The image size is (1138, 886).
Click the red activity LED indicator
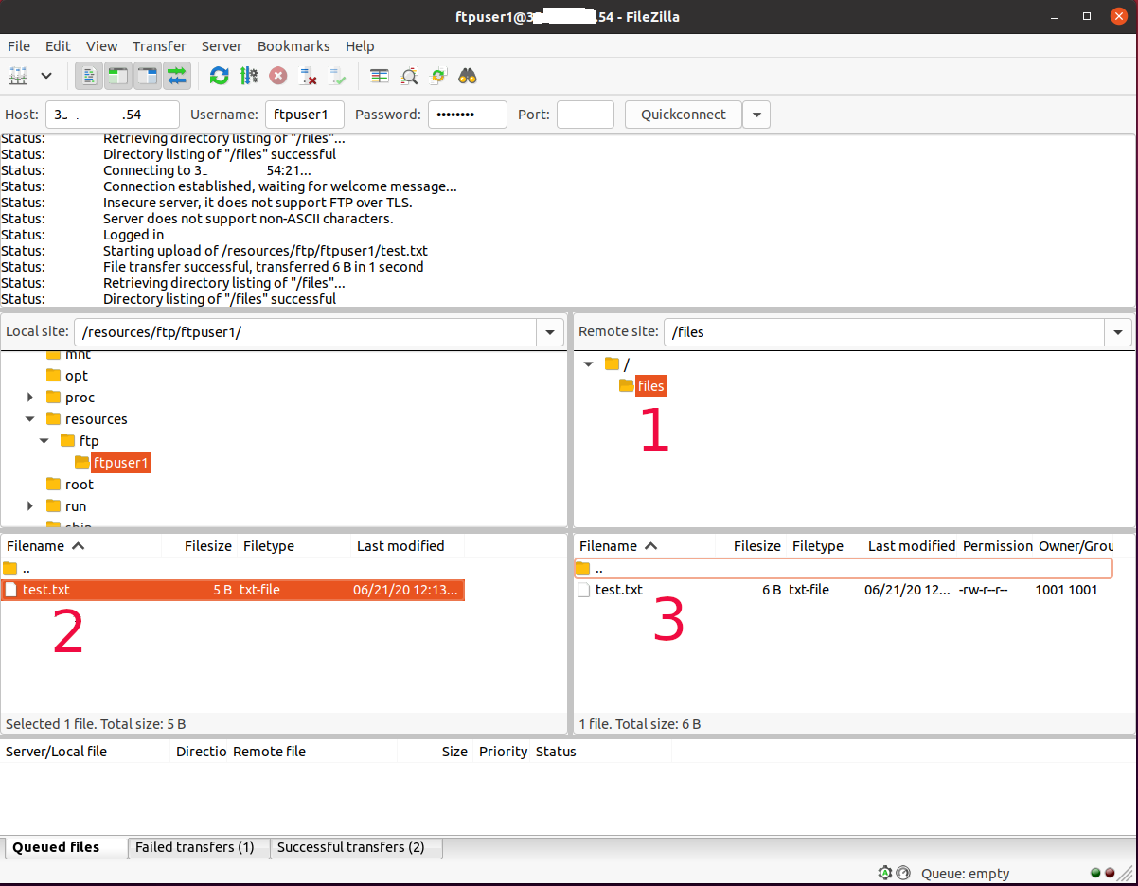point(1110,873)
